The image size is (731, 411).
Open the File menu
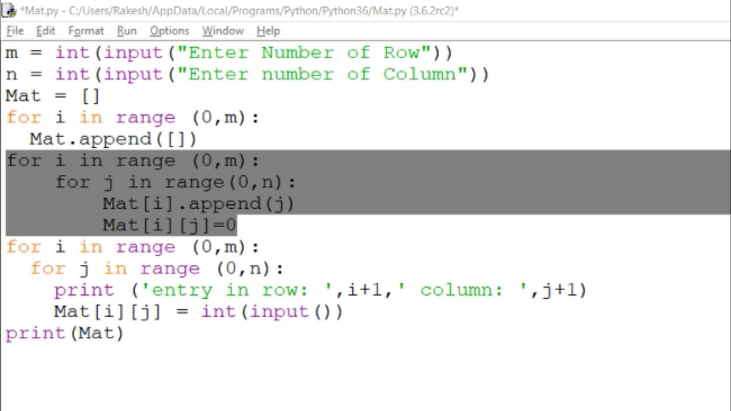click(14, 31)
